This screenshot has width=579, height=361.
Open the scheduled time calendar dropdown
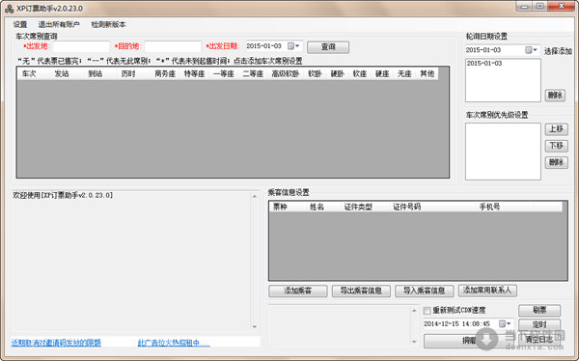point(505,323)
